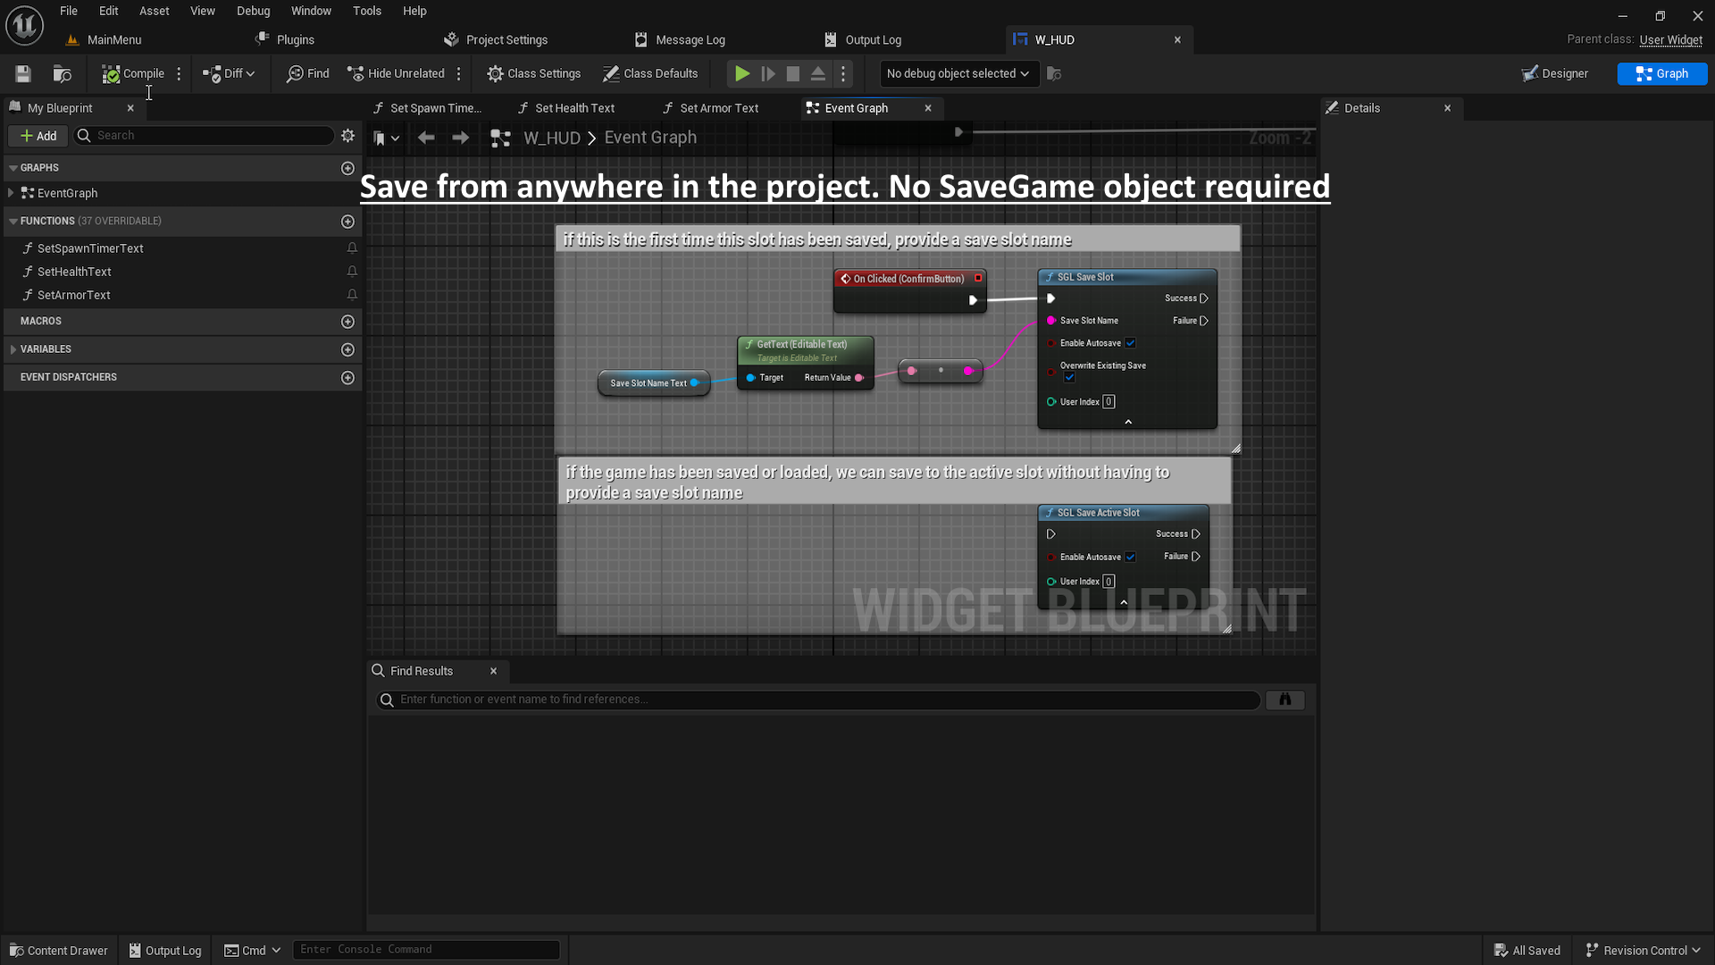Open the Tools menu
Viewport: 1715px width, 965px height.
366,11
